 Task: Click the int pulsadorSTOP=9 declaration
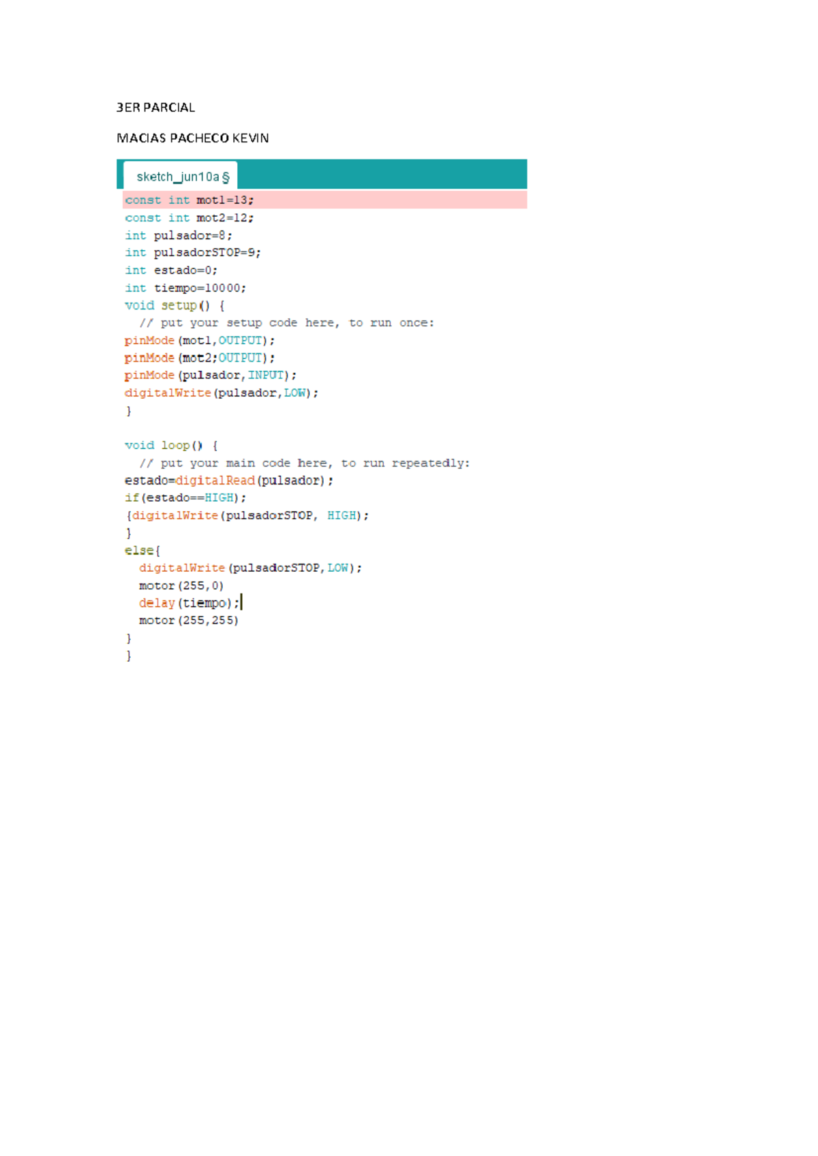point(193,253)
